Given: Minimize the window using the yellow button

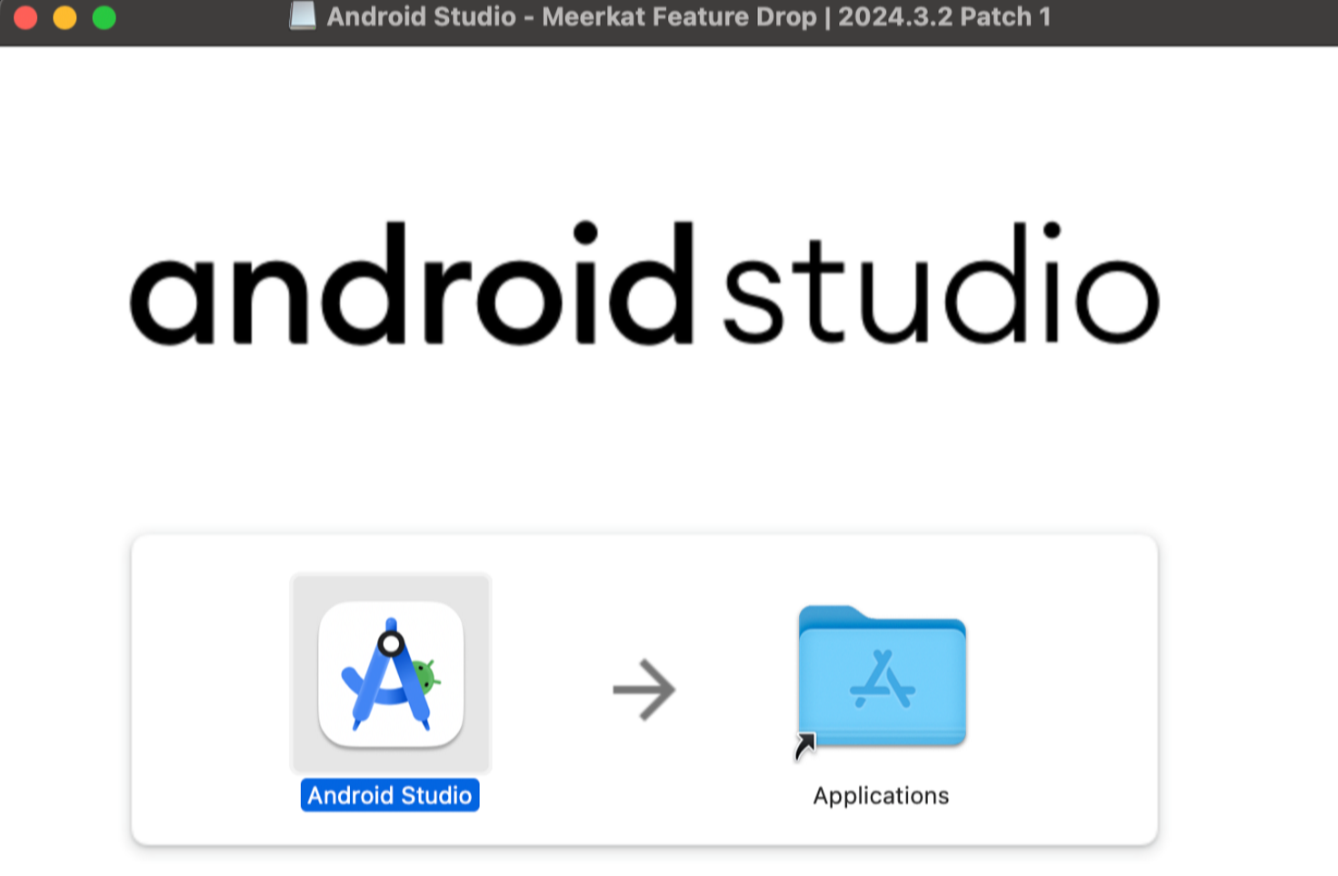Looking at the screenshot, I should tap(65, 17).
